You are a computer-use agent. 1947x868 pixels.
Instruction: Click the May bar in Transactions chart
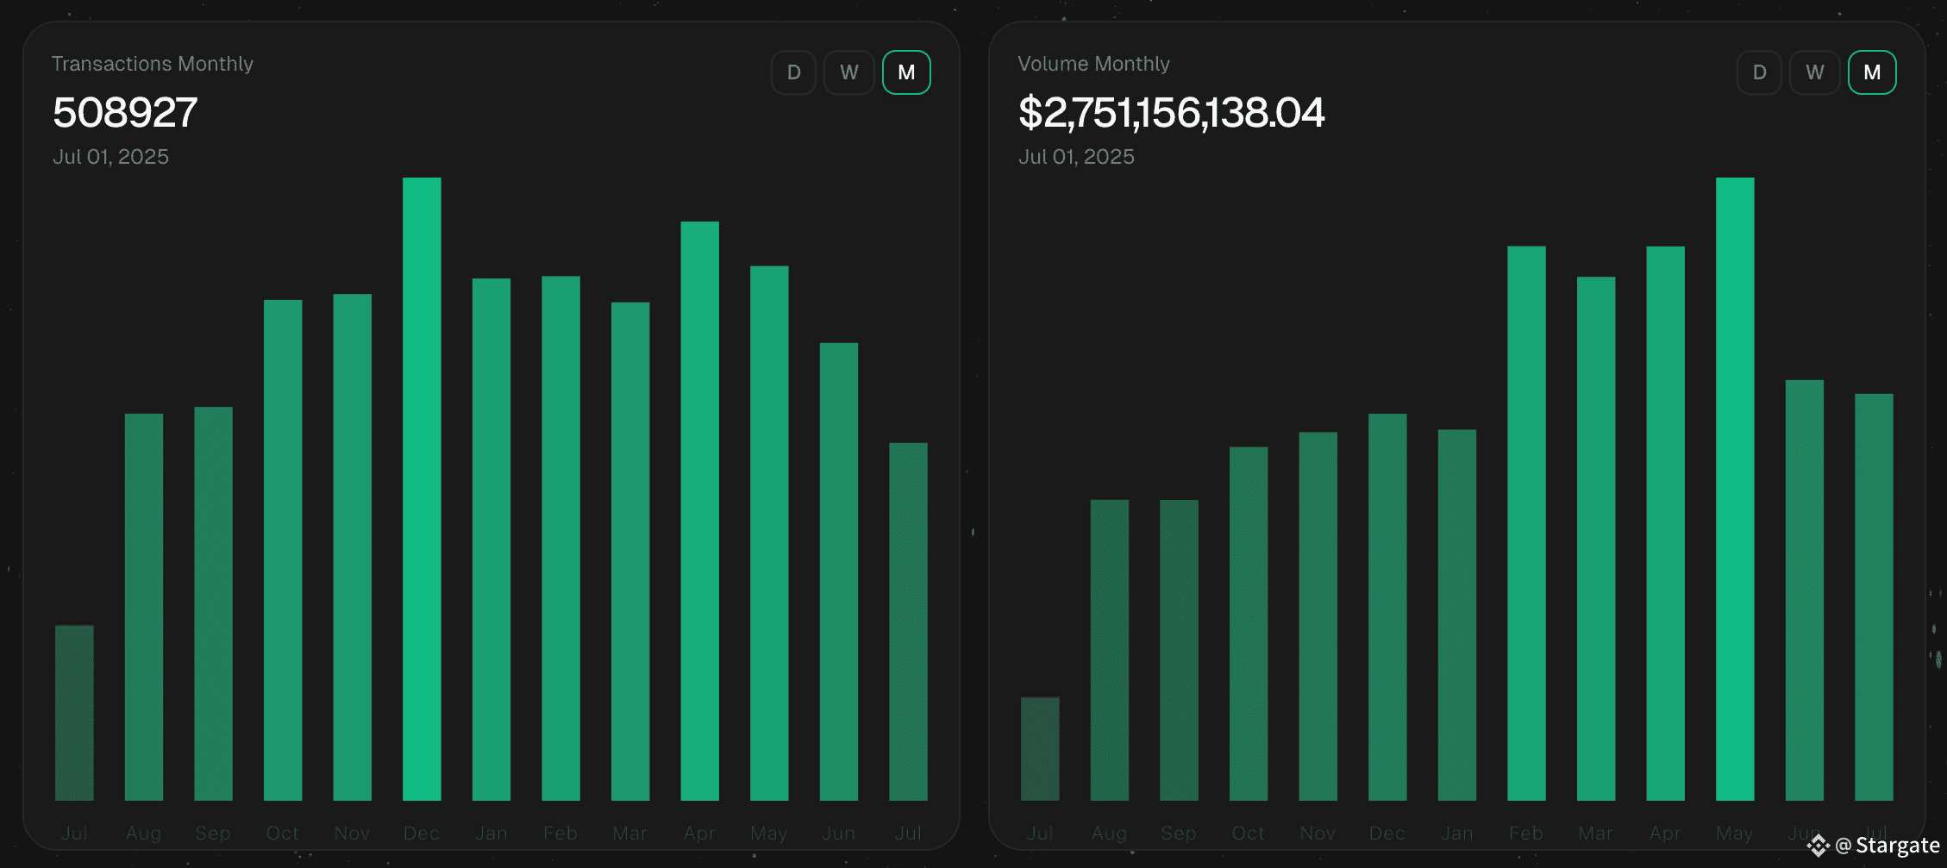pyautogui.click(x=769, y=534)
